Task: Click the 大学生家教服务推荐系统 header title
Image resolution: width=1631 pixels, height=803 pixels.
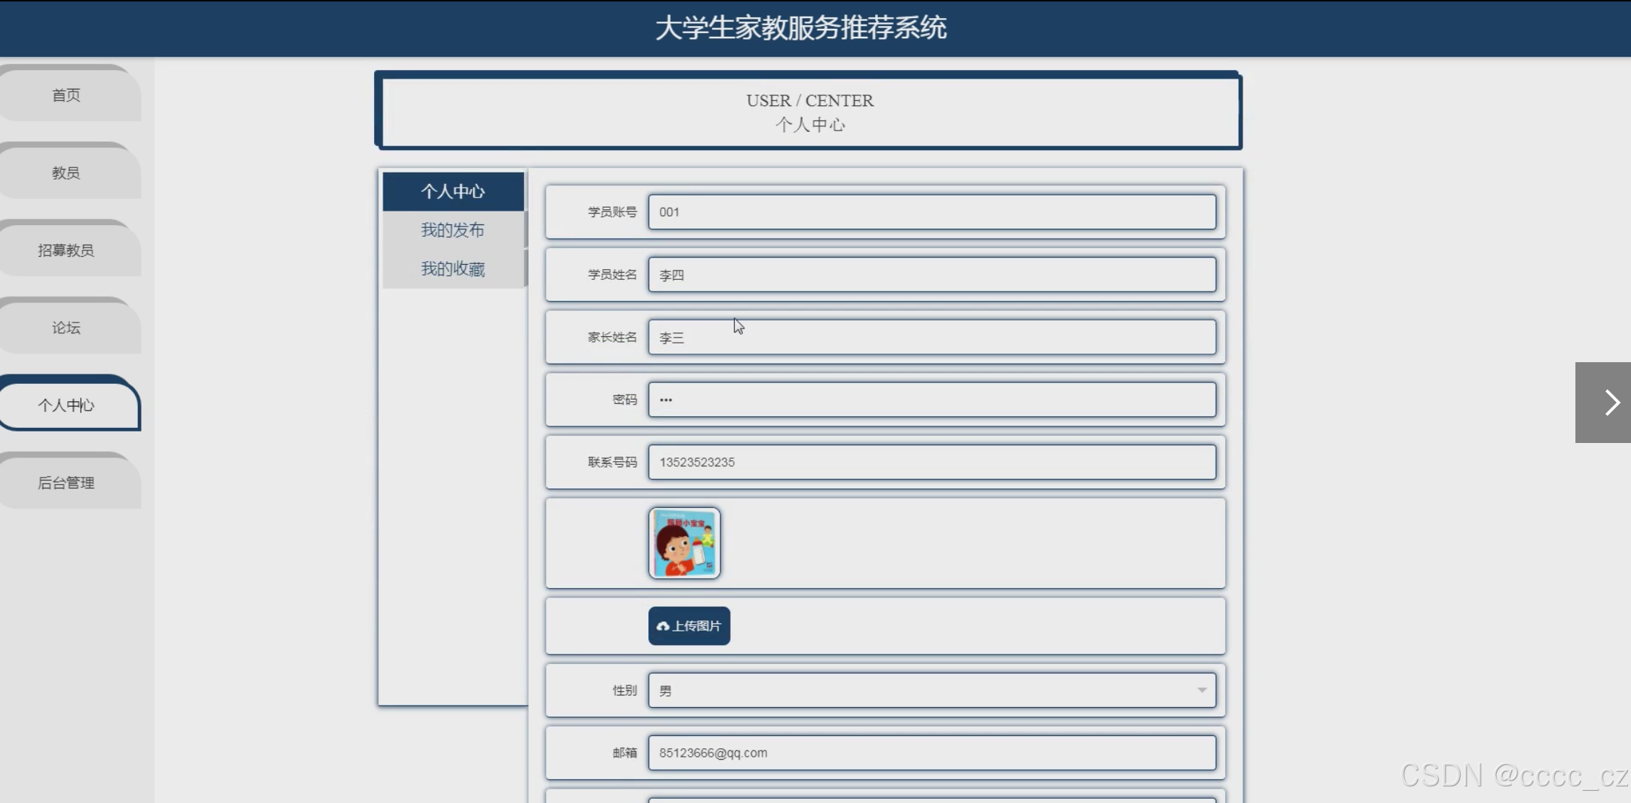Action: click(801, 28)
